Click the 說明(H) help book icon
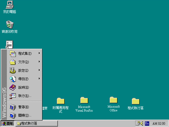Image resolution: width=169 pixels, height=127 pixels. tap(13, 88)
